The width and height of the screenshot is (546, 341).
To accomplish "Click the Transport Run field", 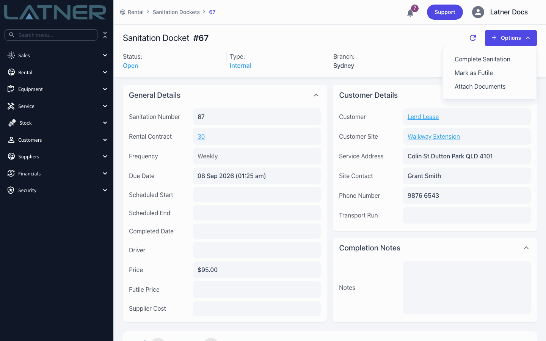I will [x=467, y=215].
